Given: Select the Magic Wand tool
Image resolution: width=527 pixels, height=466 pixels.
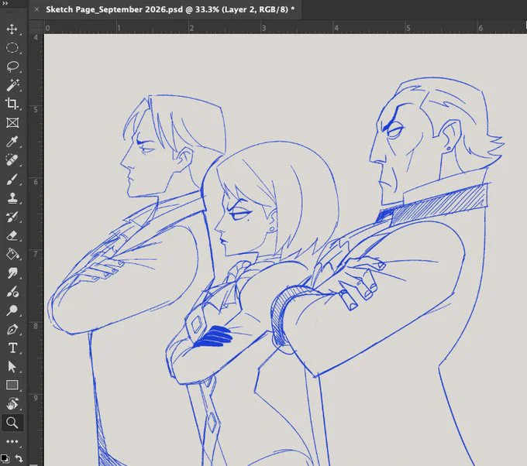Looking at the screenshot, I should point(12,85).
